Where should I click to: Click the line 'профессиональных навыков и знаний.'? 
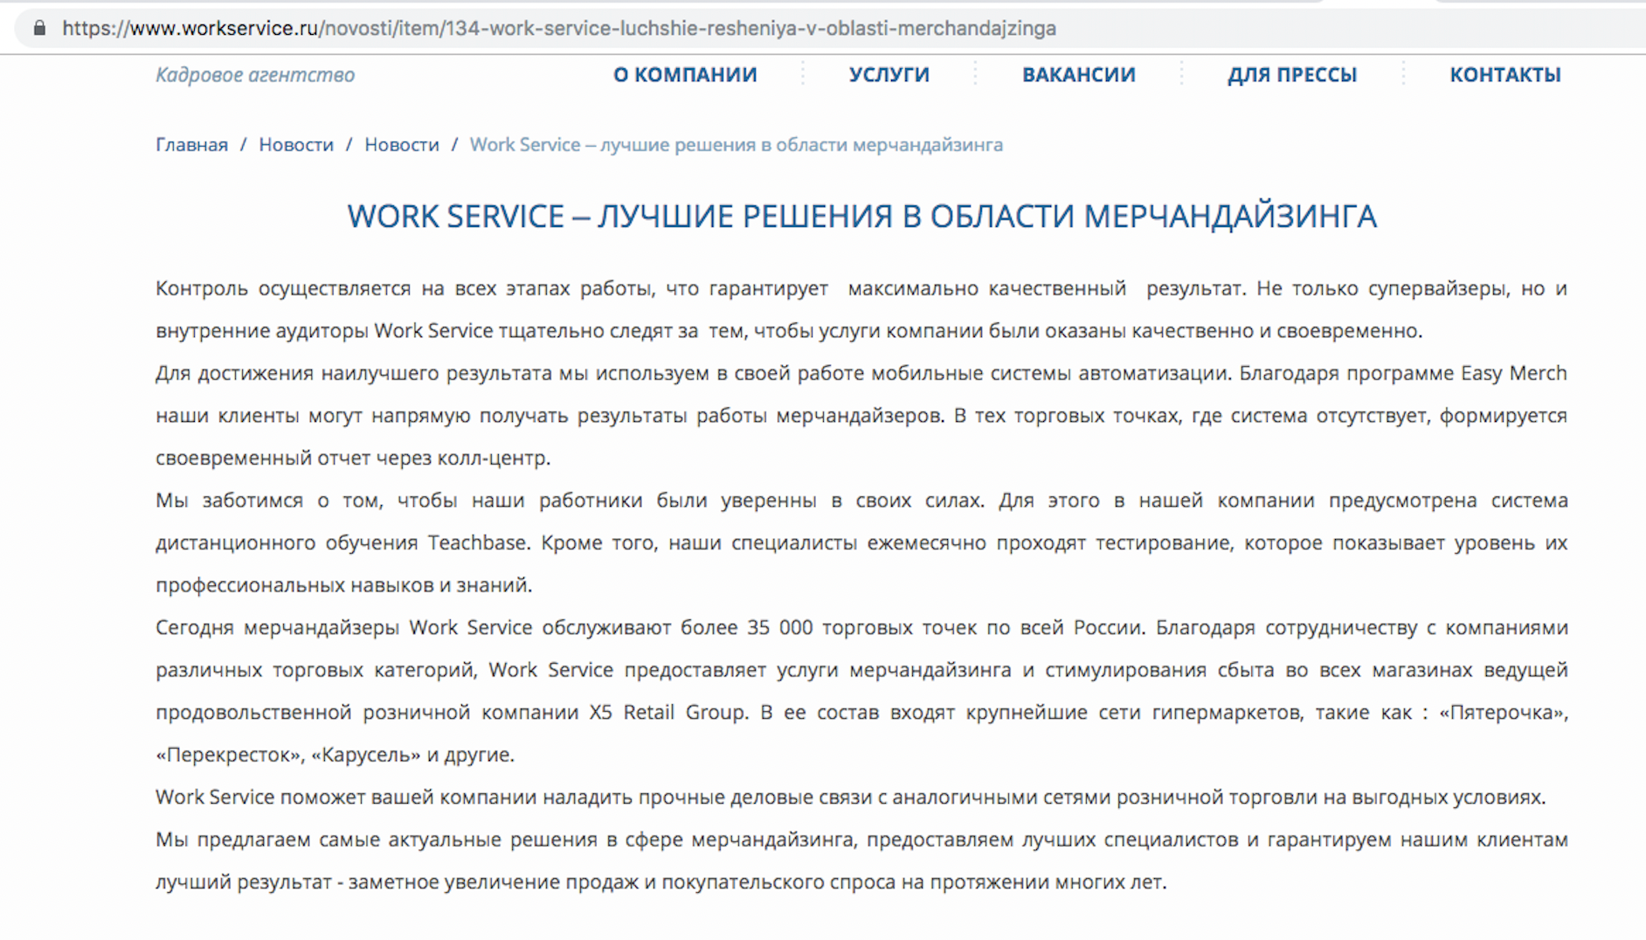[x=344, y=585]
